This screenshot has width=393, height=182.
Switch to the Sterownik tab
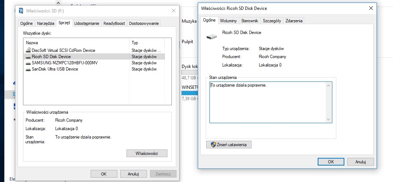click(x=250, y=21)
